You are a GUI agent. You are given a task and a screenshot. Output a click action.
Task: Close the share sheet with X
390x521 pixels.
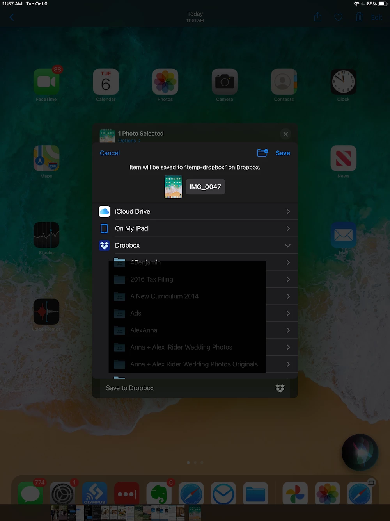click(x=286, y=134)
